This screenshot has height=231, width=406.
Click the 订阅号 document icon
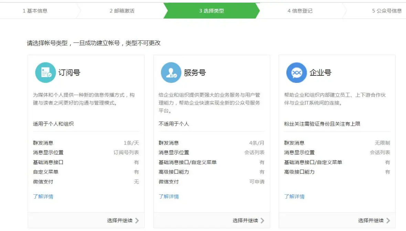(46, 72)
